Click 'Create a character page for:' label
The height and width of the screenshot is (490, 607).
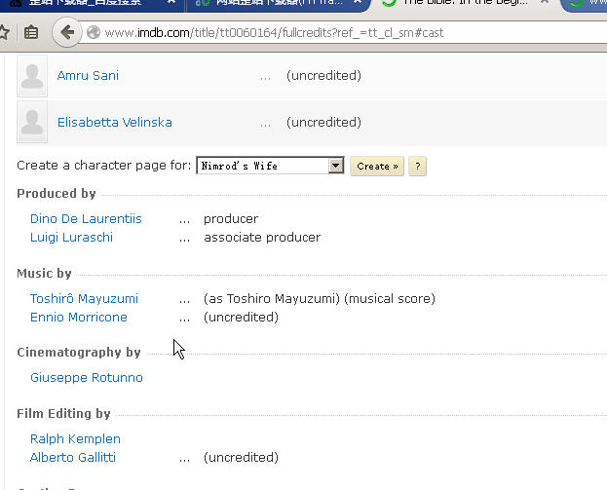(103, 166)
